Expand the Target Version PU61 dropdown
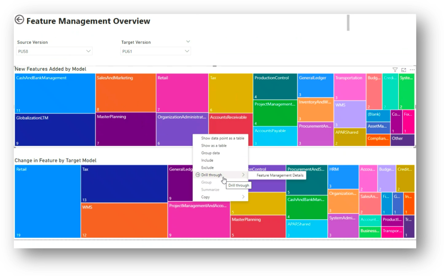The width and height of the screenshot is (444, 276). [187, 51]
